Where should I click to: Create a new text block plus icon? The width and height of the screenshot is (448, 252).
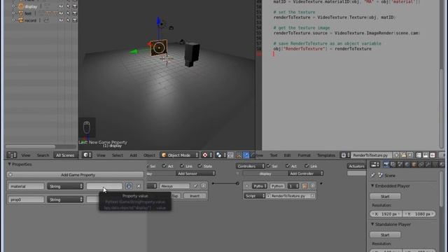point(396,155)
